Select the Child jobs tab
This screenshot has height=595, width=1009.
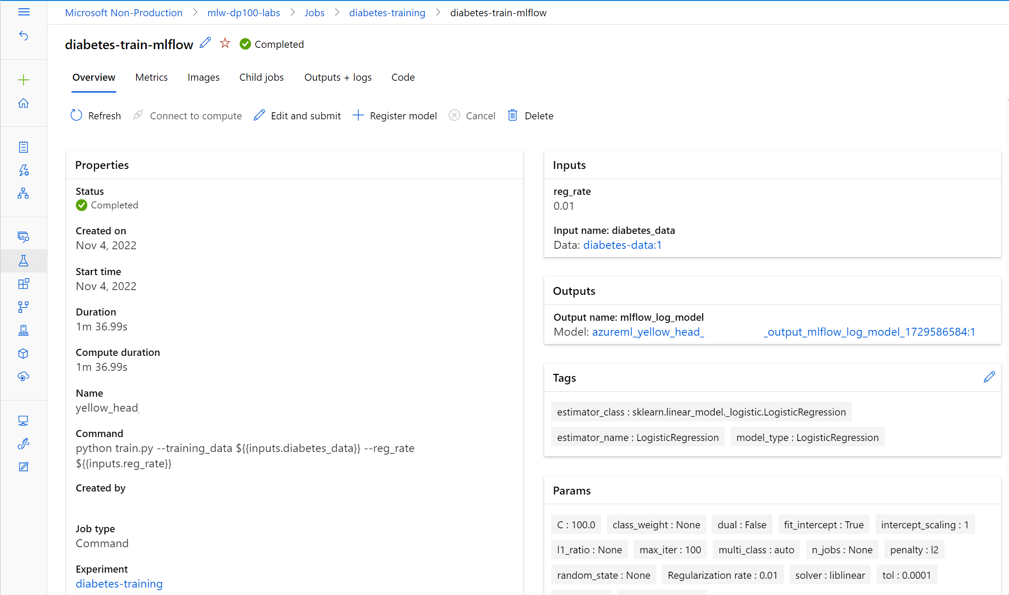click(261, 77)
